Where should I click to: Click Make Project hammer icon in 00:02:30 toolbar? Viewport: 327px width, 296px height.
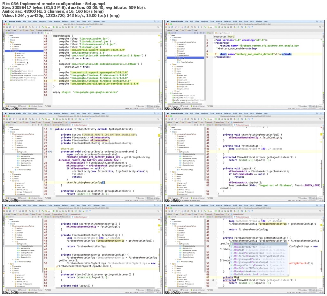(205, 27)
